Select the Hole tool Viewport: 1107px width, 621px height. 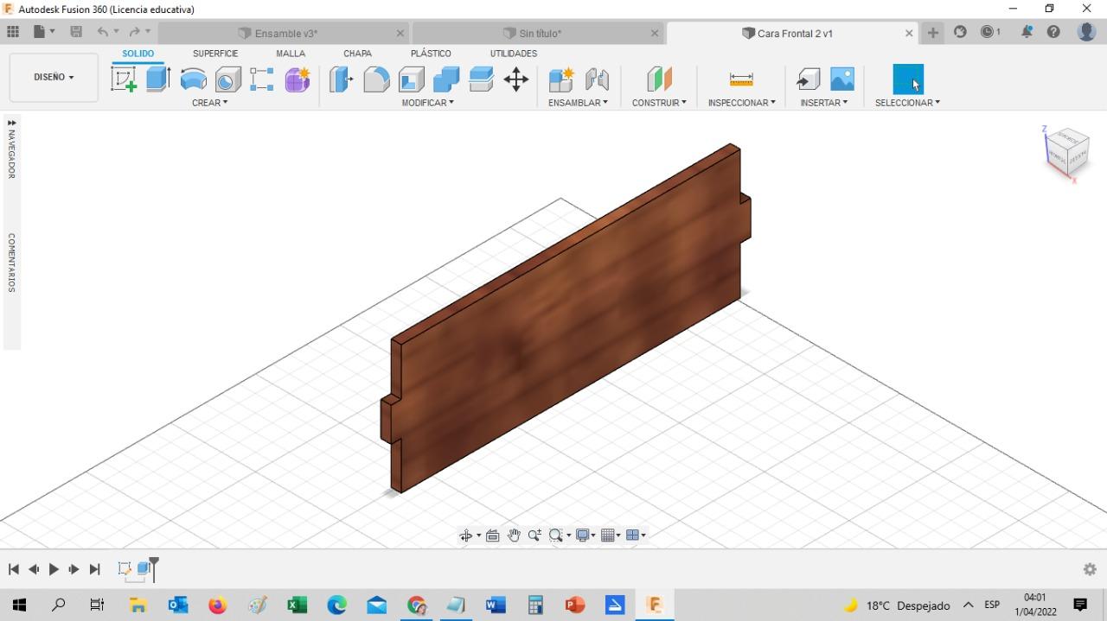pos(227,79)
